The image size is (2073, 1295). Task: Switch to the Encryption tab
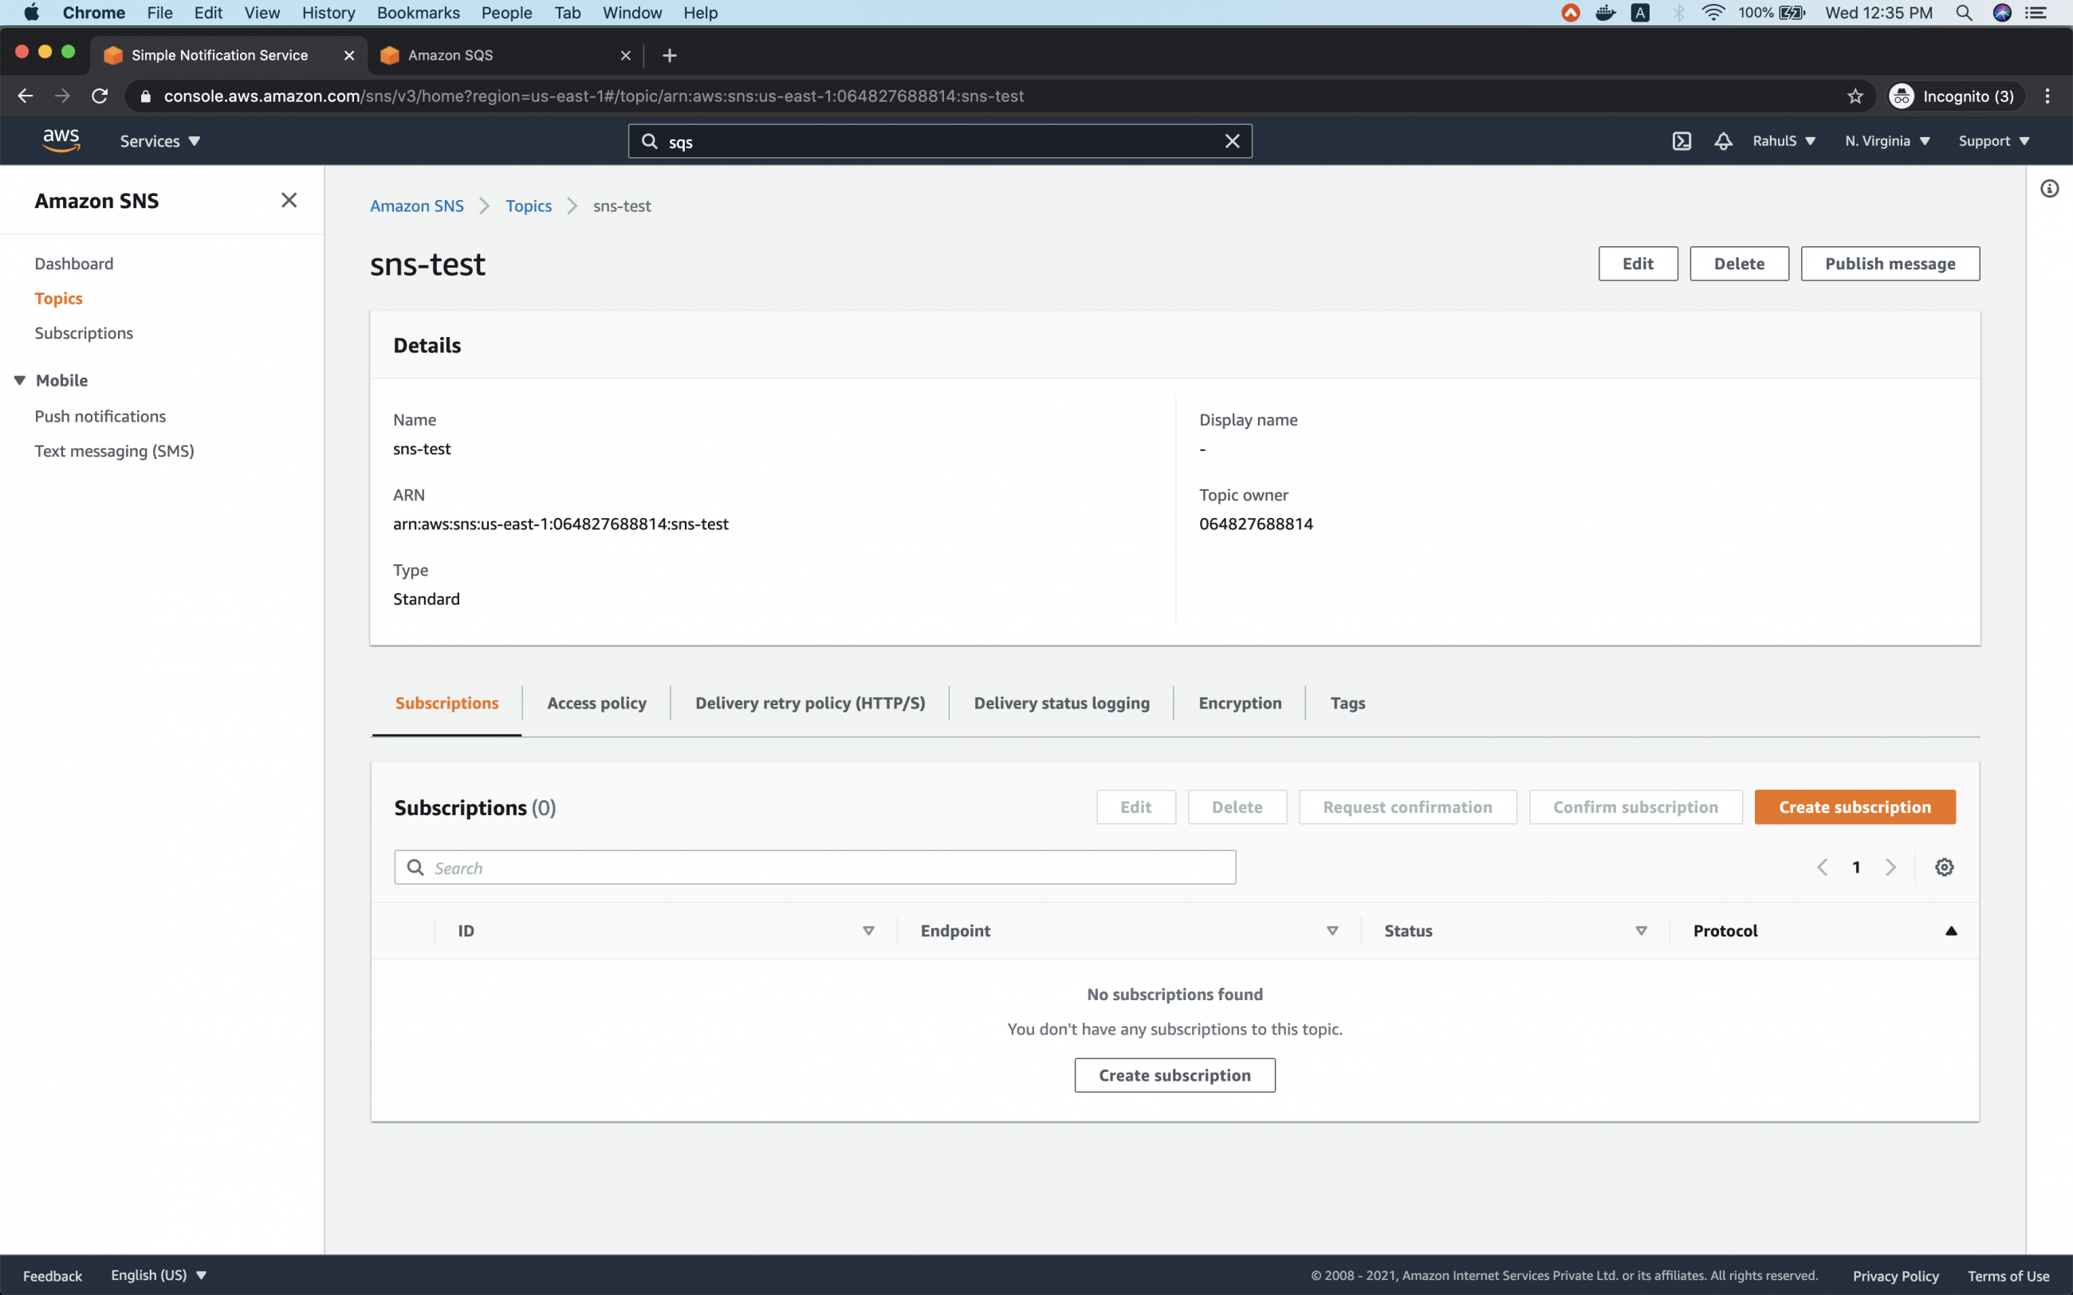click(1240, 702)
